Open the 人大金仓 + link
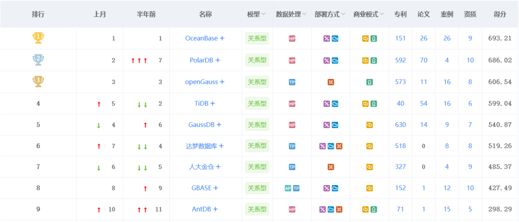 205,167
